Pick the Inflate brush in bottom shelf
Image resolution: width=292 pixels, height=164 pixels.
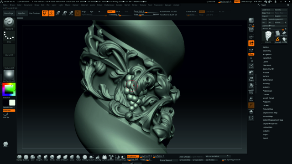[x=46, y=158]
